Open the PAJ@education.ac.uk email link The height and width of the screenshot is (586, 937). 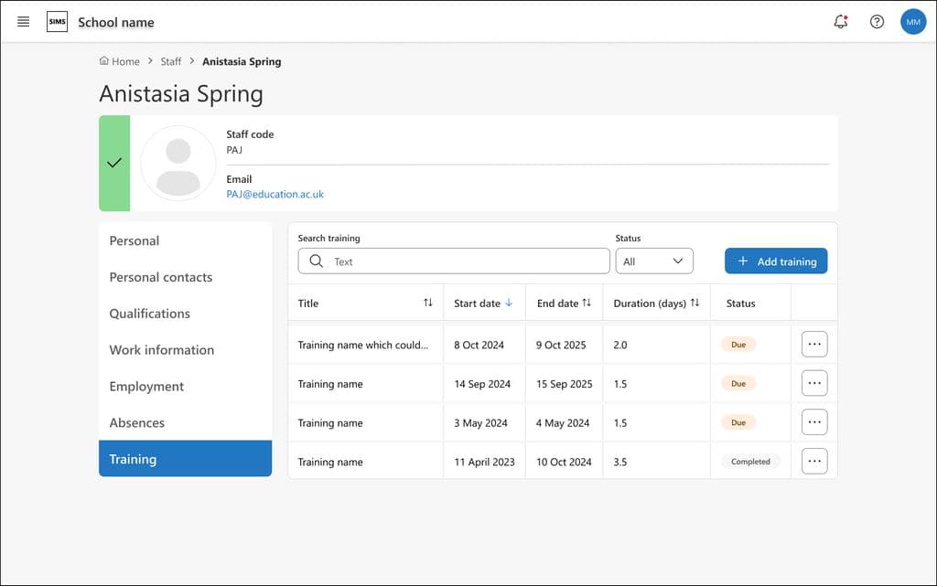[x=275, y=195]
